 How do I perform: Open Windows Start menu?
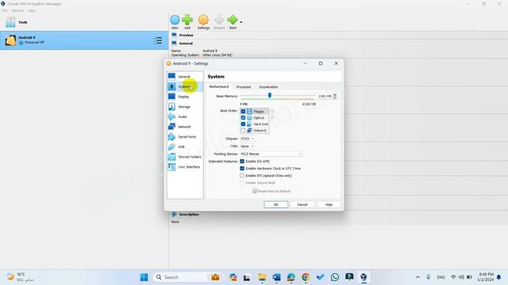[144, 277]
